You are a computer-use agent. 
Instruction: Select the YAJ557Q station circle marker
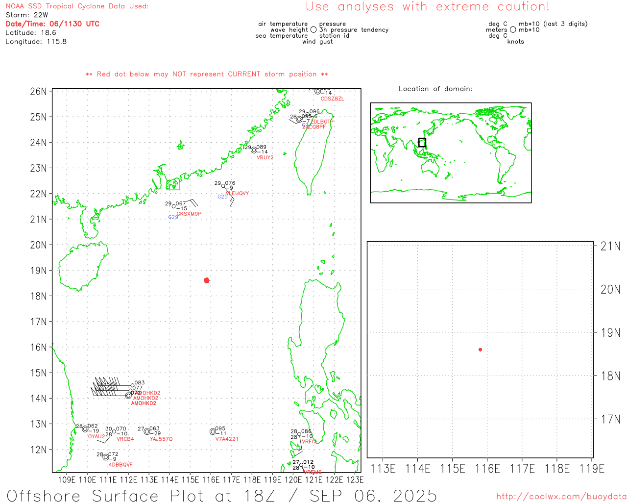(147, 431)
